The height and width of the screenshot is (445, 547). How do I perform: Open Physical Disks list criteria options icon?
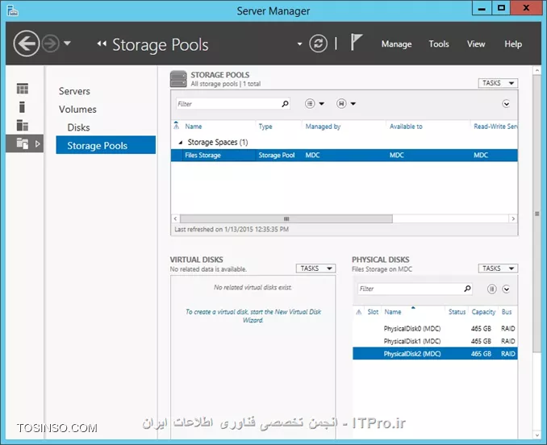point(491,289)
